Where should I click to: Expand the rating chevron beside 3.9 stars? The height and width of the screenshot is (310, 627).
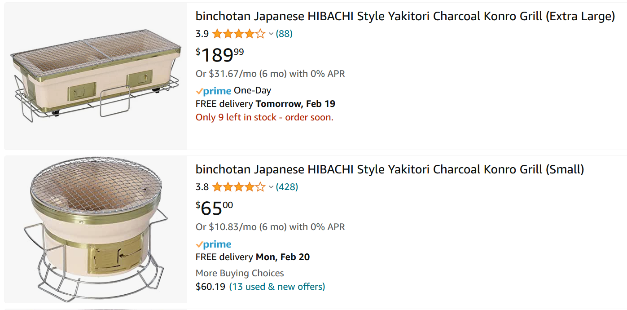tap(271, 34)
